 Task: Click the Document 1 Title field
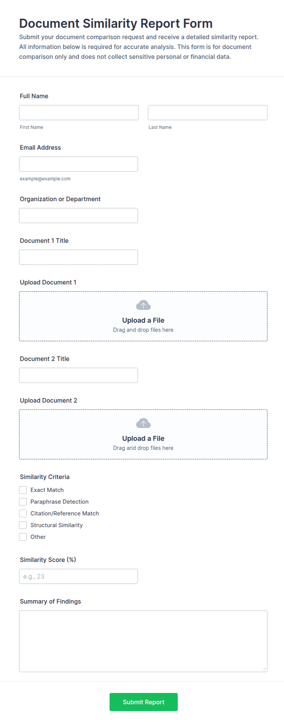pos(78,257)
